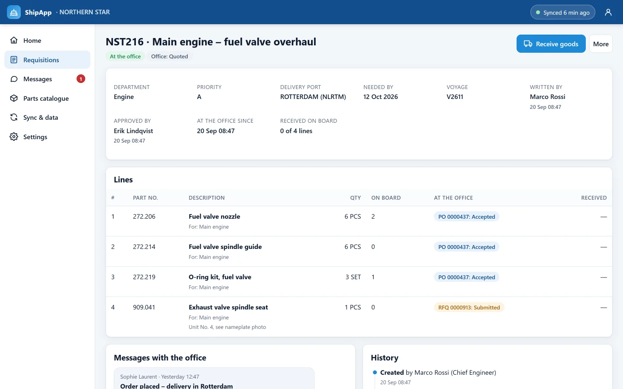Select the O-ring kit, fuel valve line

[x=359, y=282]
